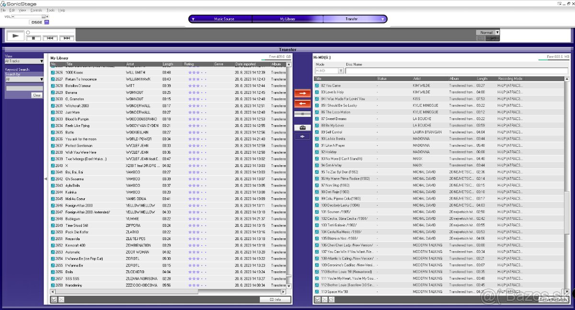
Task: Select all tracks in the Hi-MD list
Action: coord(318,299)
